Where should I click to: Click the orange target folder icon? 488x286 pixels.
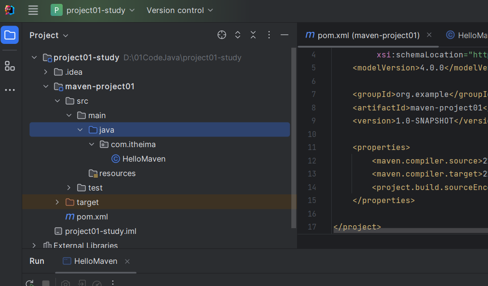[70, 202]
